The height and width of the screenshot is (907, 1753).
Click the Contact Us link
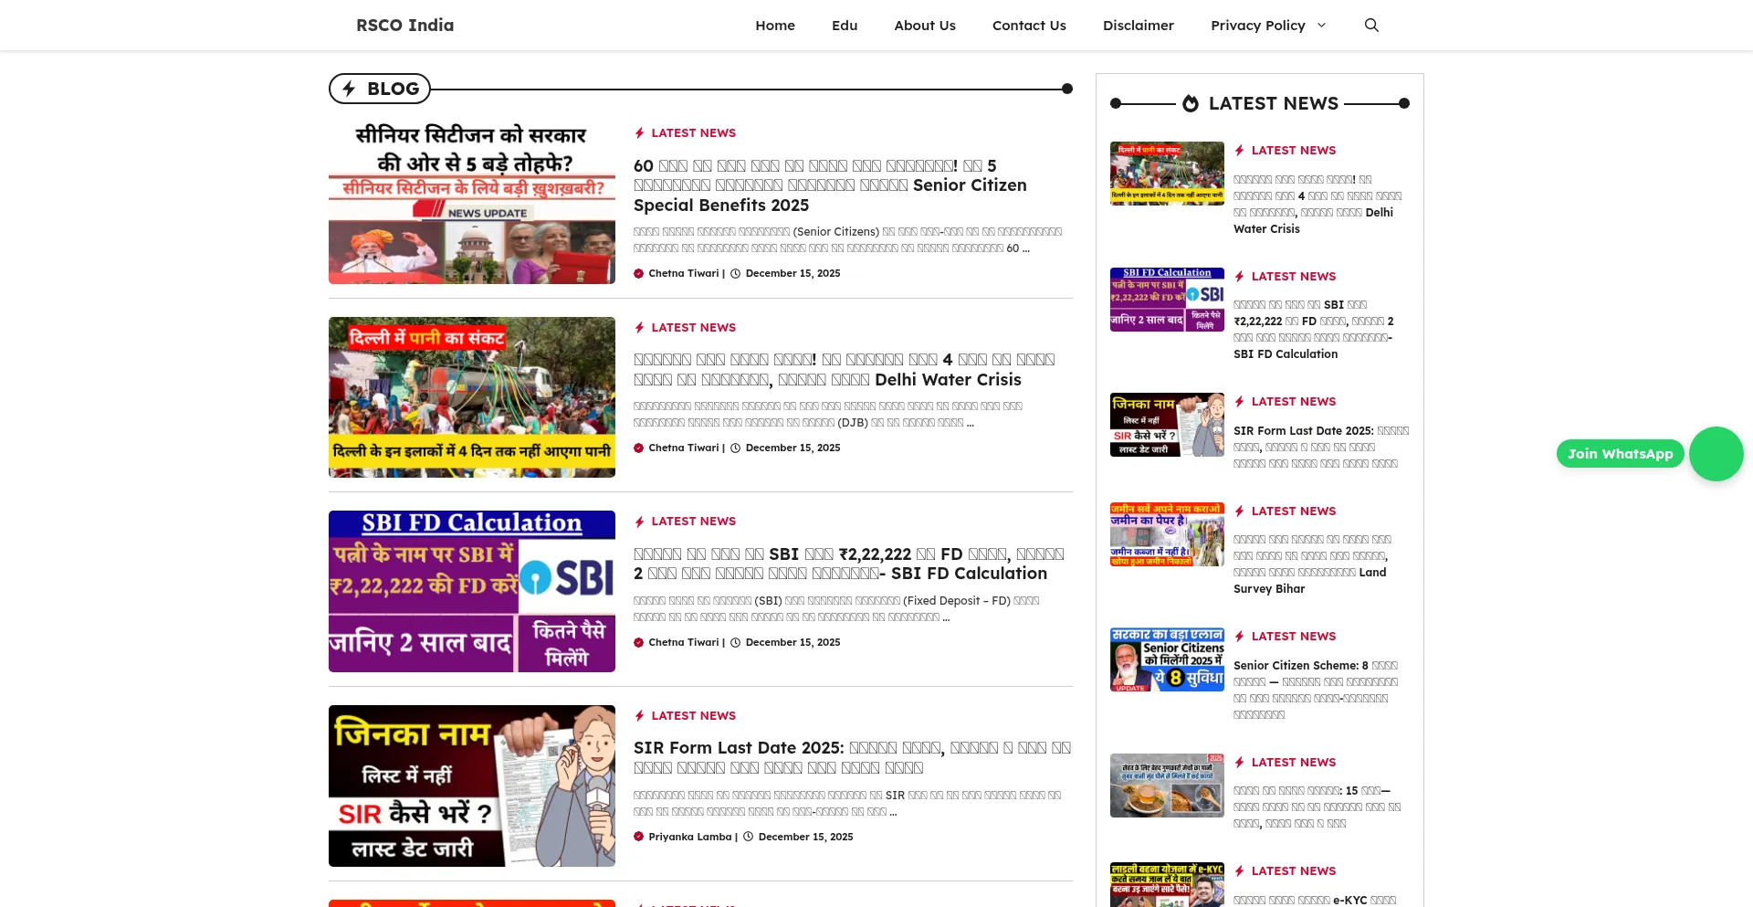[1029, 25]
